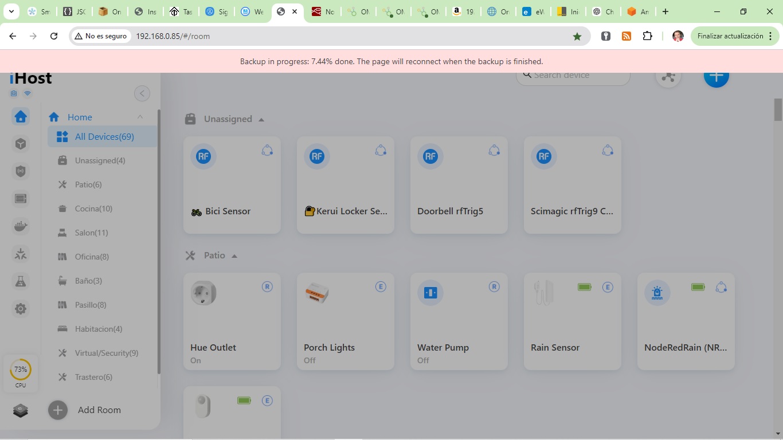783x440 pixels.
Task: Click the sidebar icon above the flask
Action: point(21,254)
